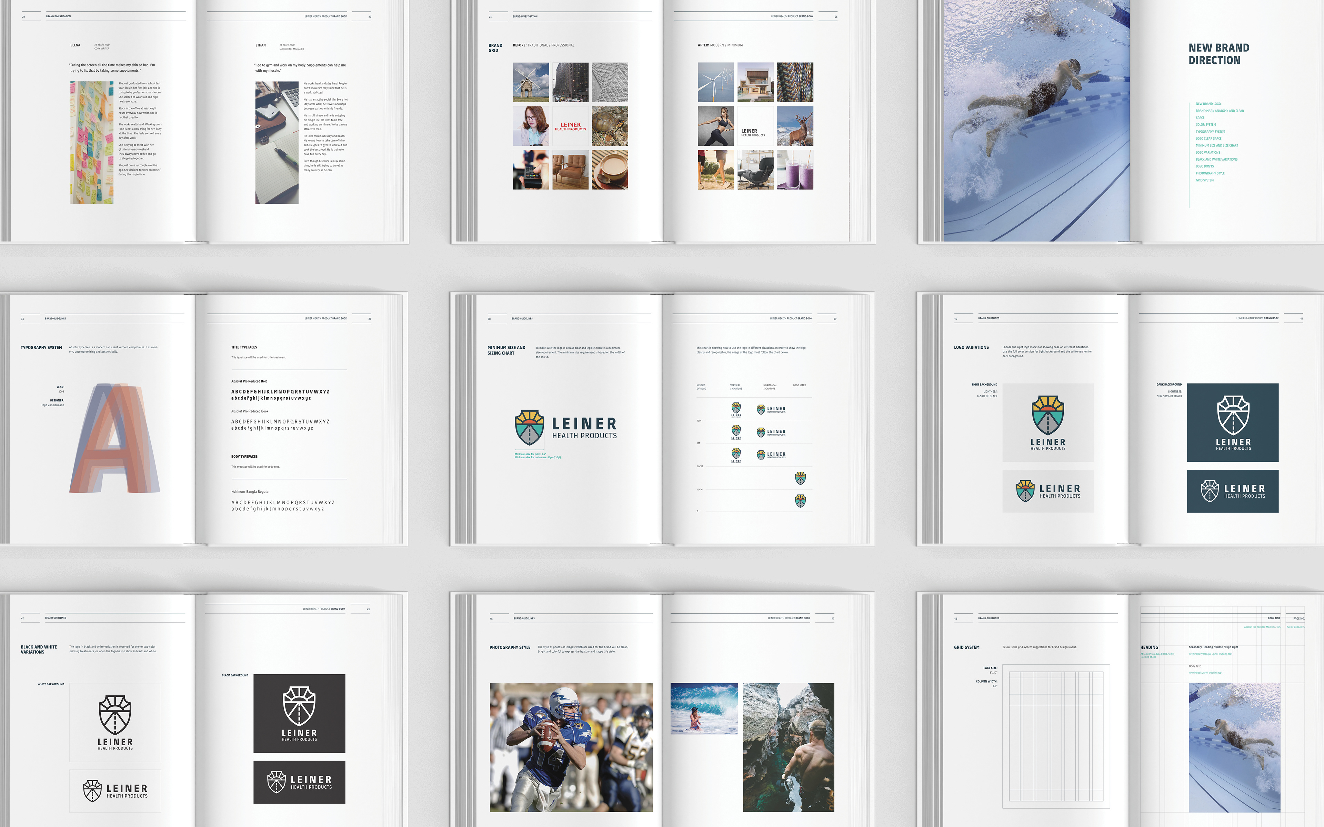
Task: Click the page grid layout diagram
Action: coord(1056,736)
